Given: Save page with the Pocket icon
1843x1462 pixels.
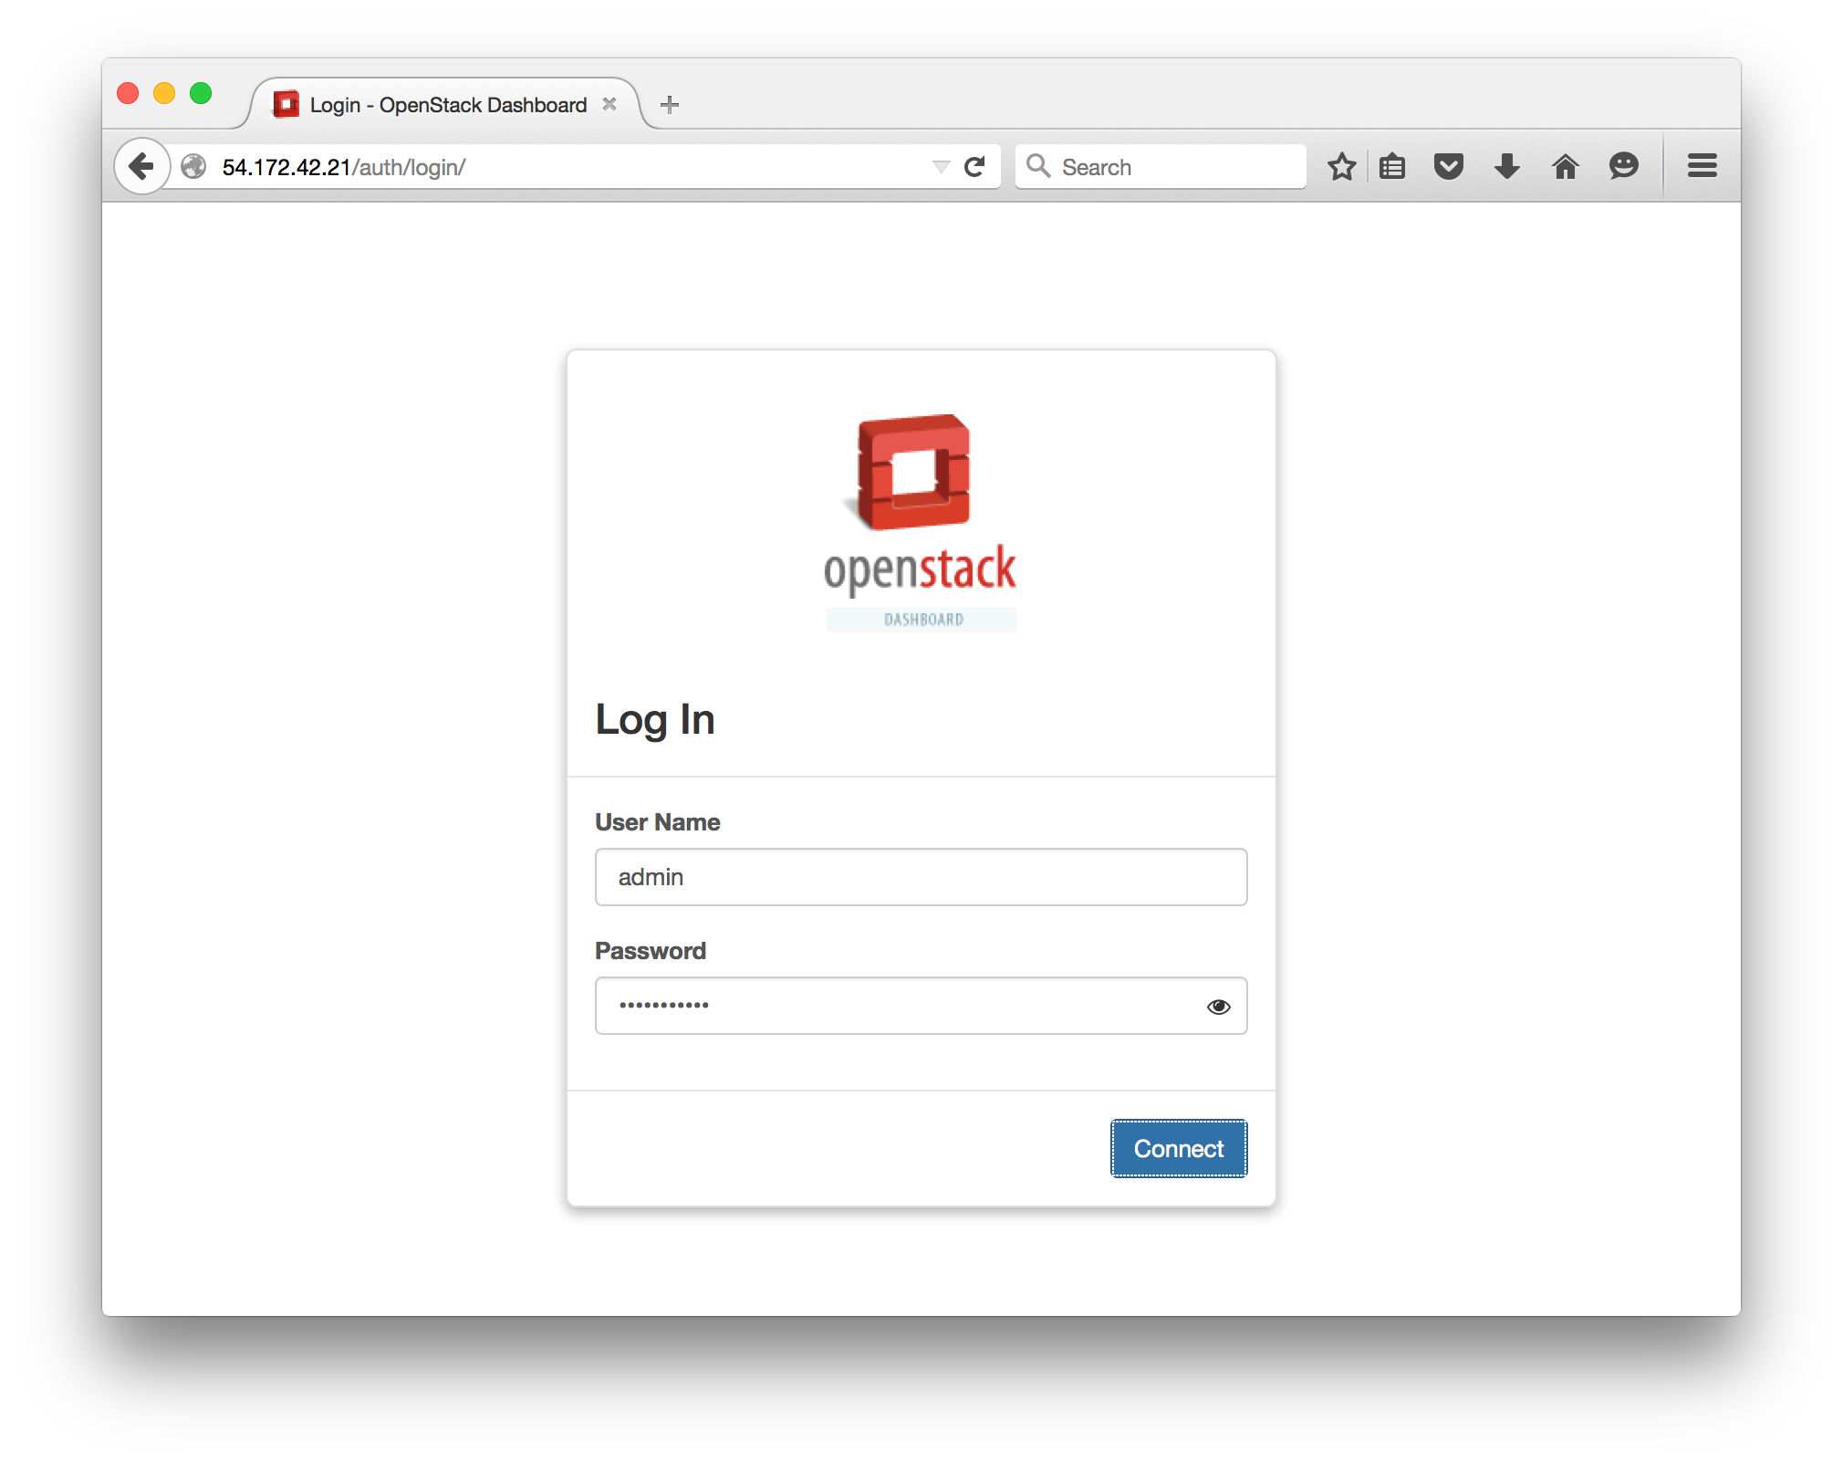Looking at the screenshot, I should (x=1448, y=166).
